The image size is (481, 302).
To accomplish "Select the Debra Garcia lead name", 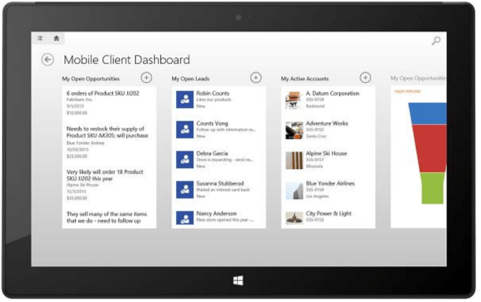I will coord(212,153).
